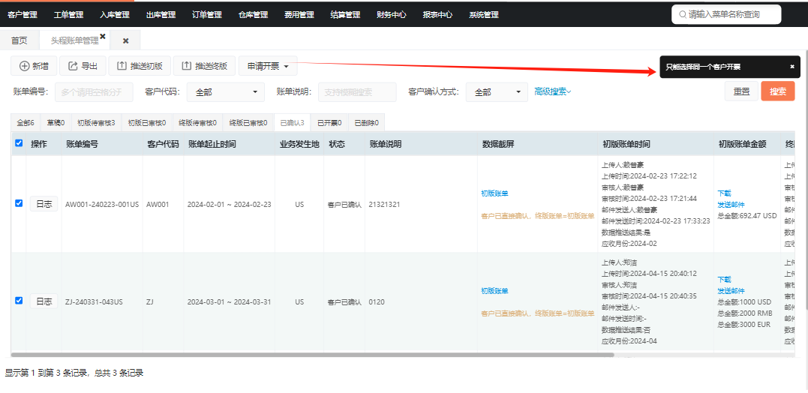Open the 财务中心 menu
Screen dimensions: 808x393
pyautogui.click(x=392, y=15)
